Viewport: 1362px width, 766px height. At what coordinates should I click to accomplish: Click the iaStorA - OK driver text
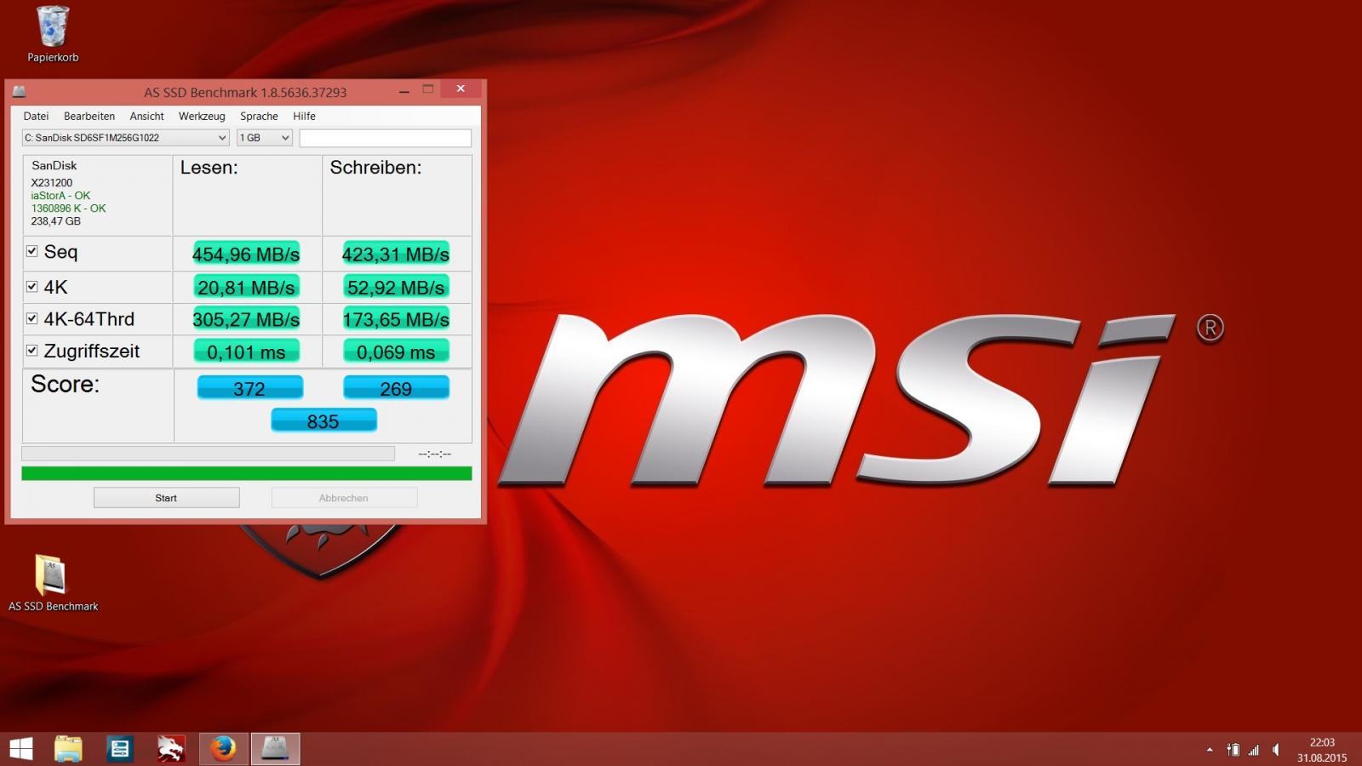point(60,196)
